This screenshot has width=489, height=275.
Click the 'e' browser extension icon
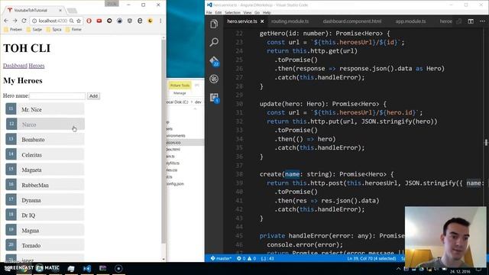pyautogui.click(x=140, y=21)
